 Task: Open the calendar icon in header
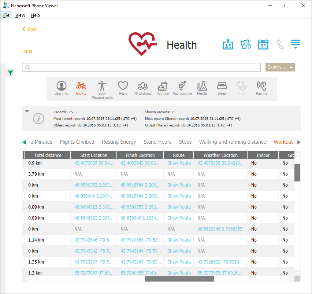(263, 45)
